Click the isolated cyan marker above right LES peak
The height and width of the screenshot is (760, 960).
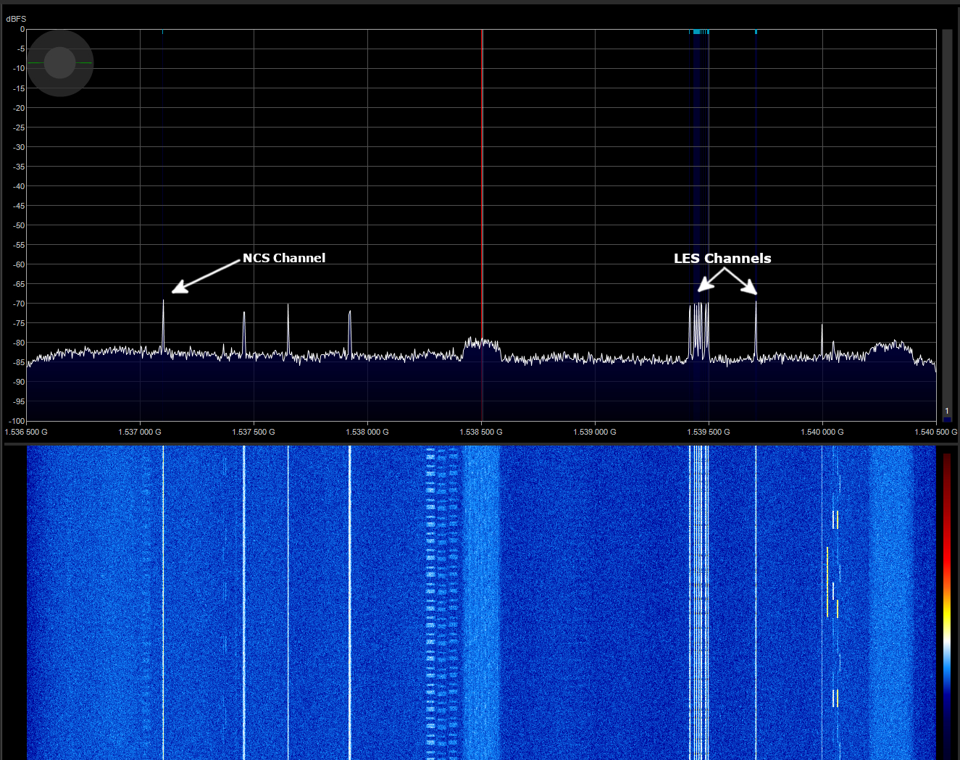click(x=756, y=32)
